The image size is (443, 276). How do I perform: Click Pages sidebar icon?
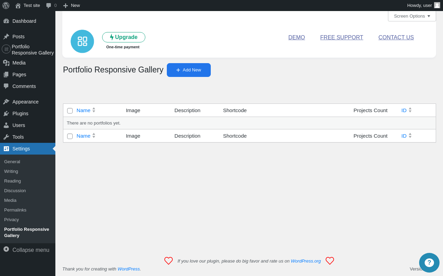pyautogui.click(x=6, y=75)
